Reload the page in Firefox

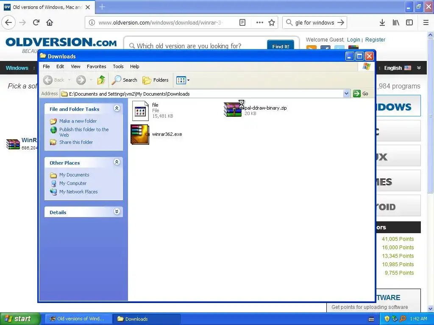(x=36, y=22)
